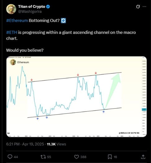Click the 55 reposts count
The height and width of the screenshot is (163, 151).
49,157
